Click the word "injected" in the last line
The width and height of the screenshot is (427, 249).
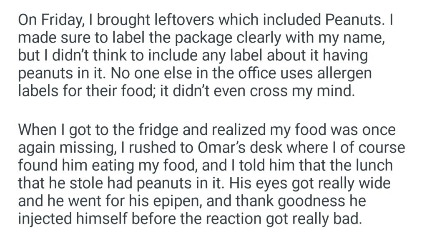44,217
